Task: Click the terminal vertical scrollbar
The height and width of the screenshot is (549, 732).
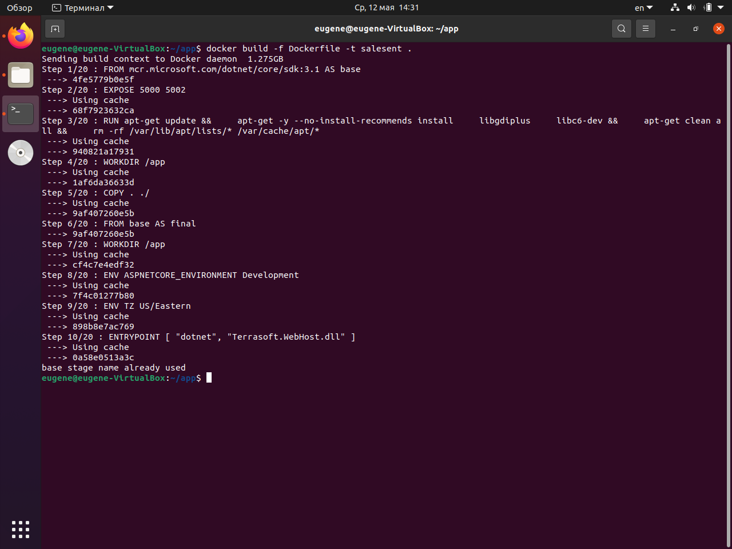Action: click(728, 295)
